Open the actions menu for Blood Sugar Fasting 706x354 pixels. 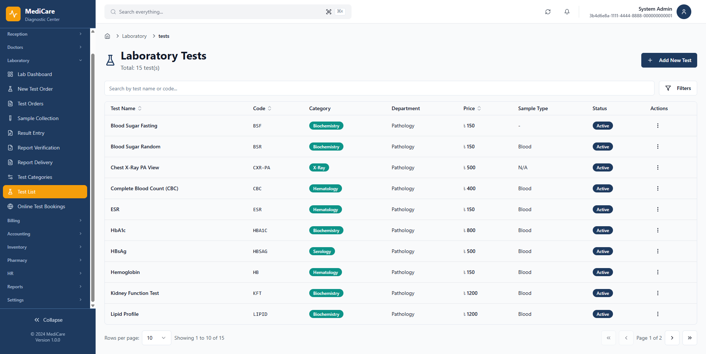(x=658, y=126)
